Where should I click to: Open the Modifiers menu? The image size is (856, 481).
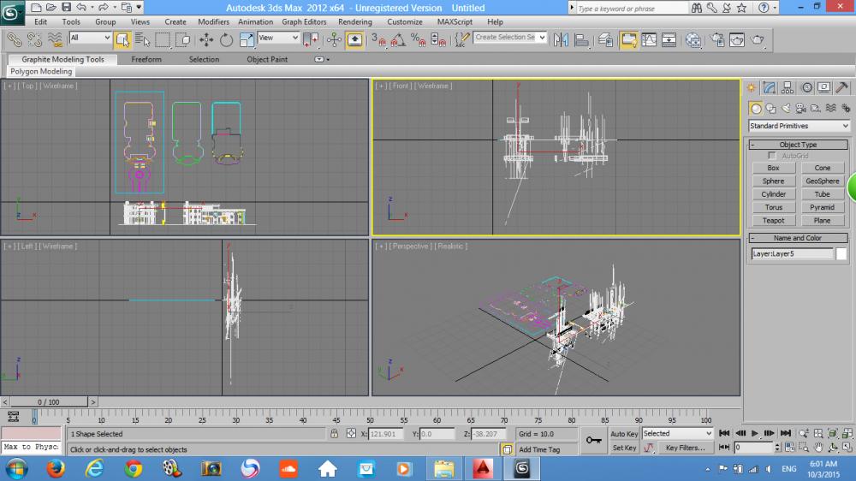(213, 21)
